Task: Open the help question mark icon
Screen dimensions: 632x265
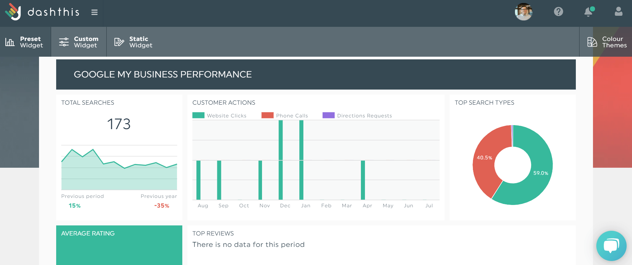Action: point(558,12)
